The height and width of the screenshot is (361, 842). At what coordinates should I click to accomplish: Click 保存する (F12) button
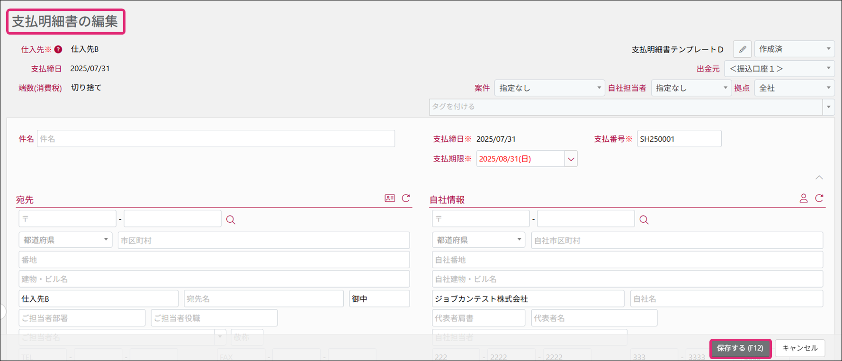tap(740, 348)
